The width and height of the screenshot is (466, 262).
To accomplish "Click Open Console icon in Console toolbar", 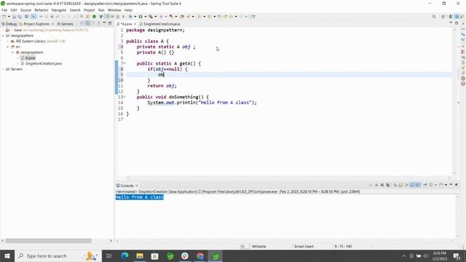I will (x=441, y=185).
